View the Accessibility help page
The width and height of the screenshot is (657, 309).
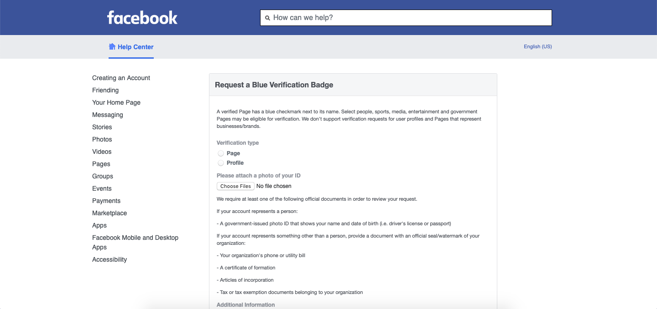[109, 259]
